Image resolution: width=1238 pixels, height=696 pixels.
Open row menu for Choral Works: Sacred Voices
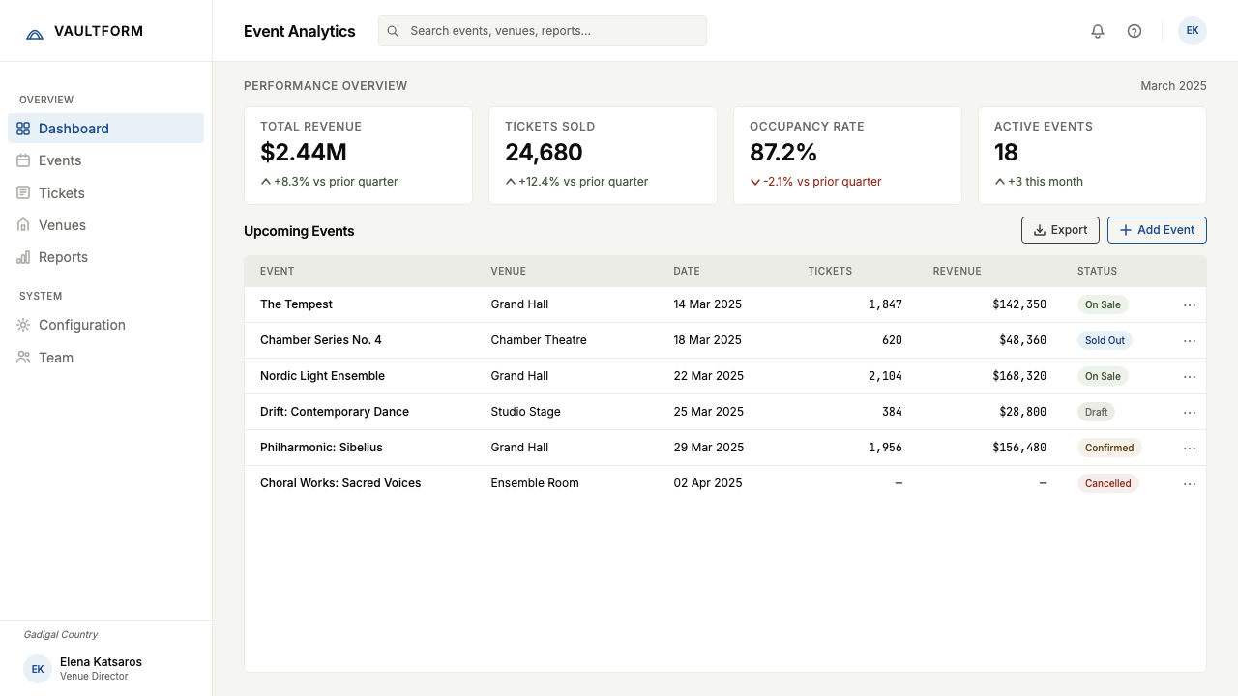(x=1190, y=483)
